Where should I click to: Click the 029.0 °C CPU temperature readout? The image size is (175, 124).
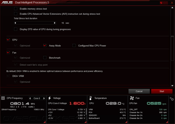pyautogui.click(x=115, y=103)
